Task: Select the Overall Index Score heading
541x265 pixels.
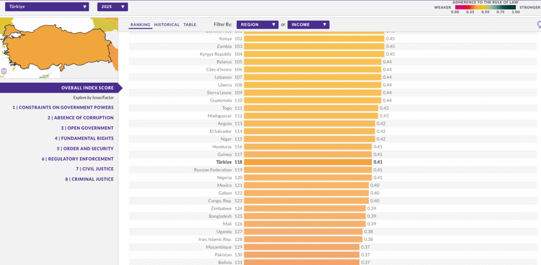Action: click(x=86, y=88)
